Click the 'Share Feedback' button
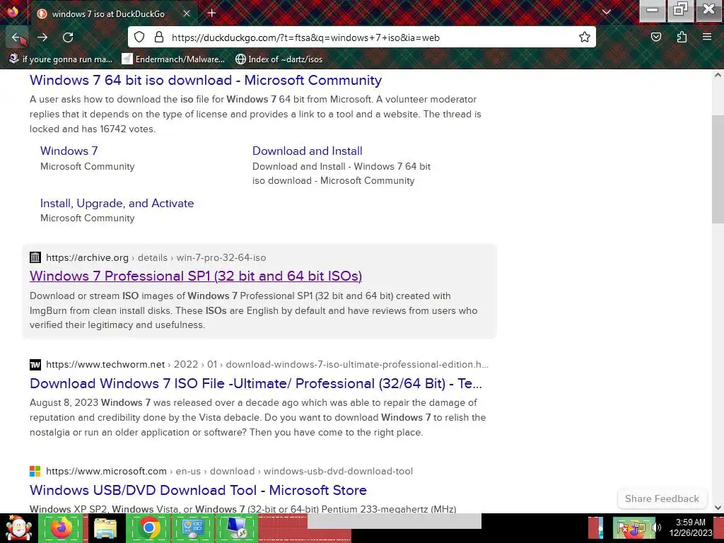The width and height of the screenshot is (724, 543). (662, 498)
